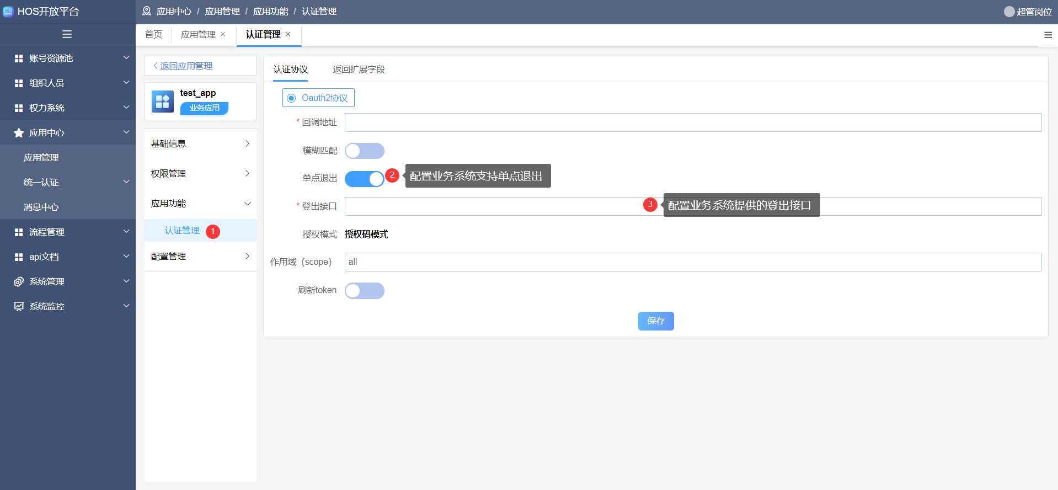Switch to the 首页 tab
Viewport: 1058px width, 490px height.
click(x=153, y=34)
